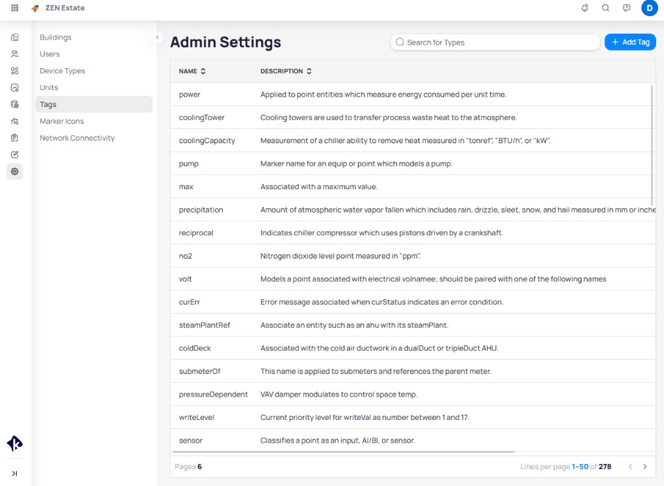This screenshot has width=664, height=486.
Task: Select the power tag row
Action: click(x=413, y=95)
